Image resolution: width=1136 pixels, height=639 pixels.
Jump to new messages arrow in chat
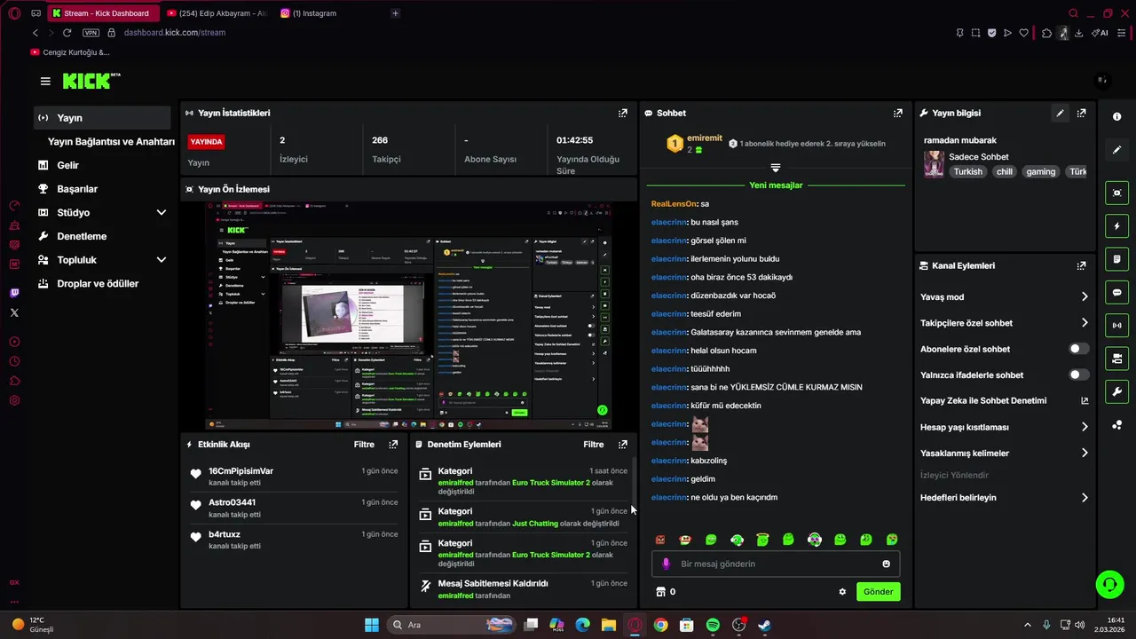coord(775,168)
